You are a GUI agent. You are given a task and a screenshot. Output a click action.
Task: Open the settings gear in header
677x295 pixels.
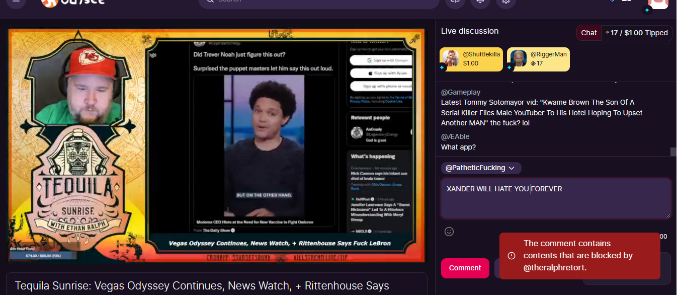(x=506, y=2)
